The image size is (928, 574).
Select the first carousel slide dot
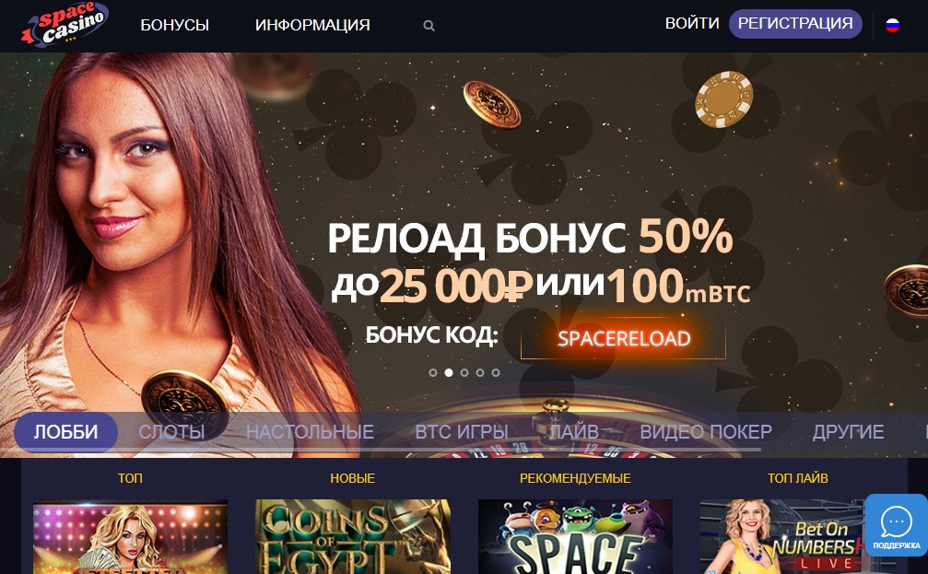click(x=432, y=373)
